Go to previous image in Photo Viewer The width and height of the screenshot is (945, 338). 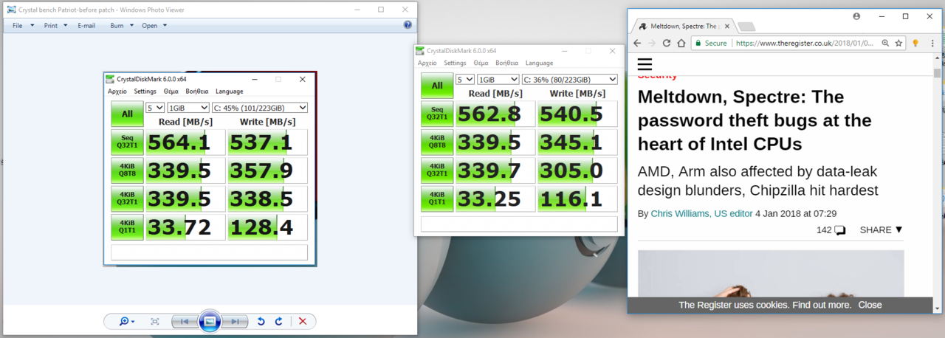185,321
